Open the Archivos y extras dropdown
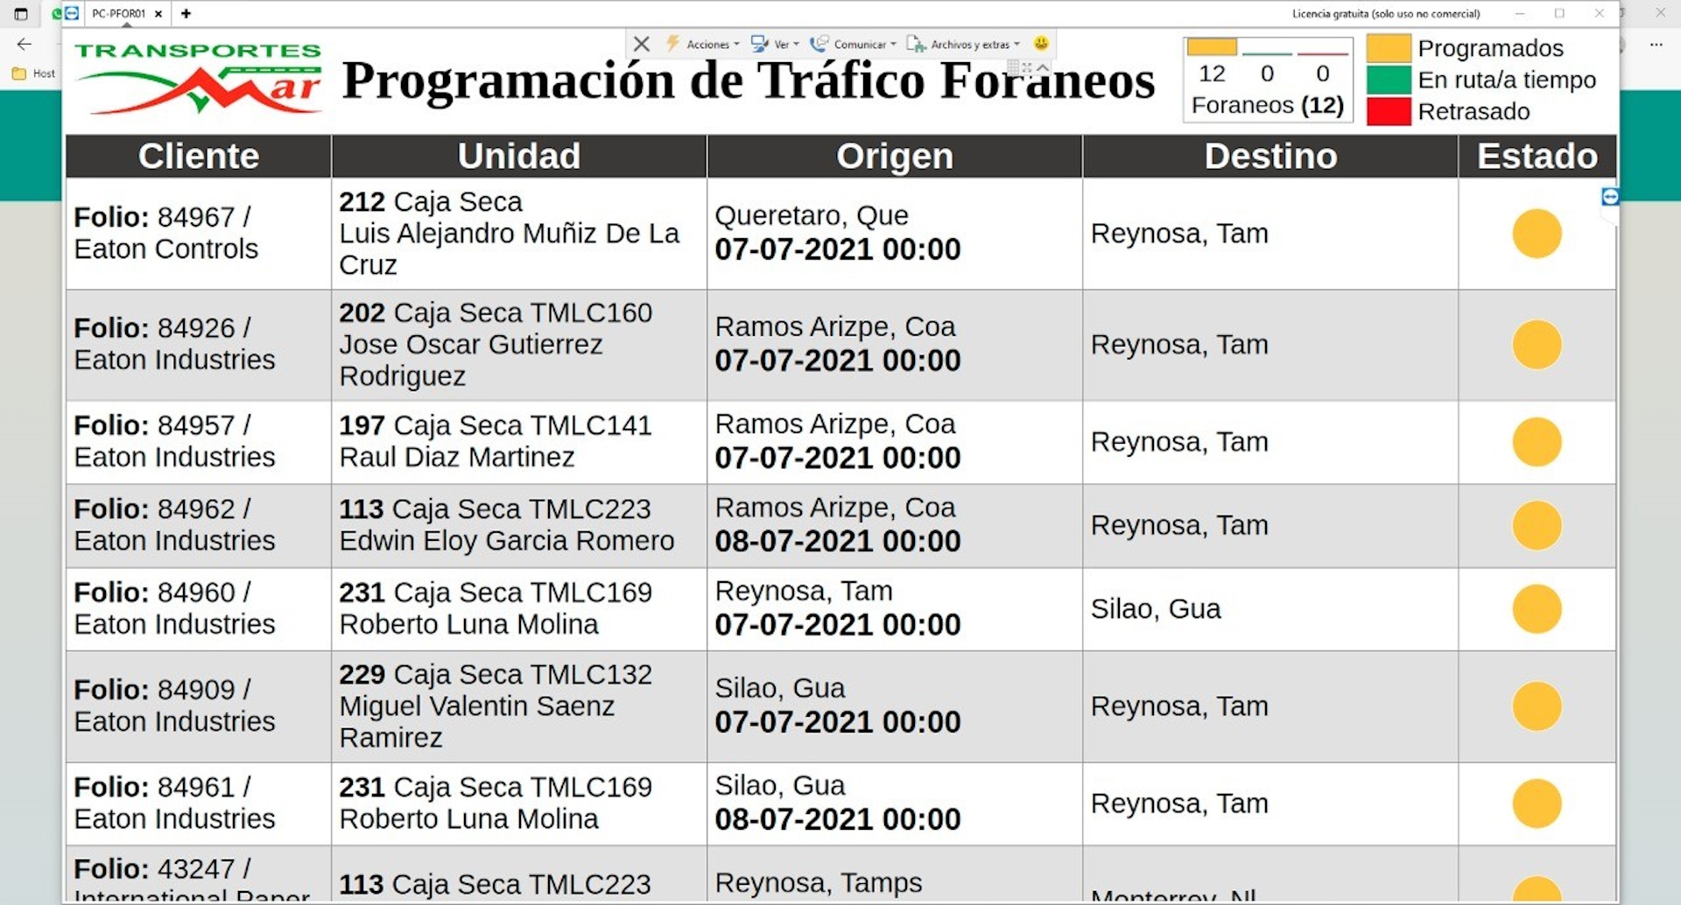The image size is (1681, 905). pos(964,44)
